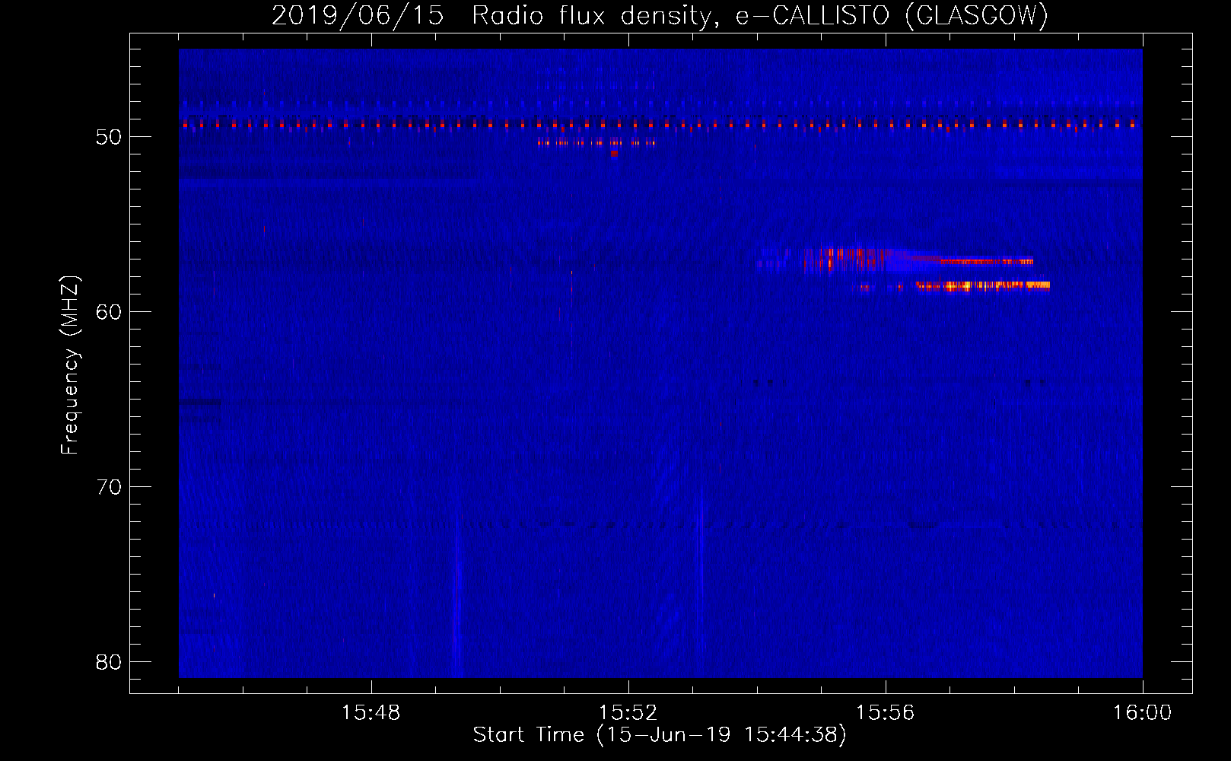
Task: Click the 70 MHz tick label
Action: point(110,487)
